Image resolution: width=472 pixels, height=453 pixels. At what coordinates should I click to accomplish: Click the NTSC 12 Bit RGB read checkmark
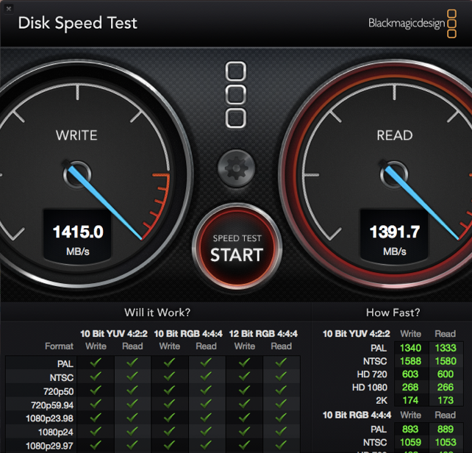281,377
